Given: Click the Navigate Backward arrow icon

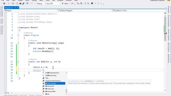Looking at the screenshot, I should 4,3.
